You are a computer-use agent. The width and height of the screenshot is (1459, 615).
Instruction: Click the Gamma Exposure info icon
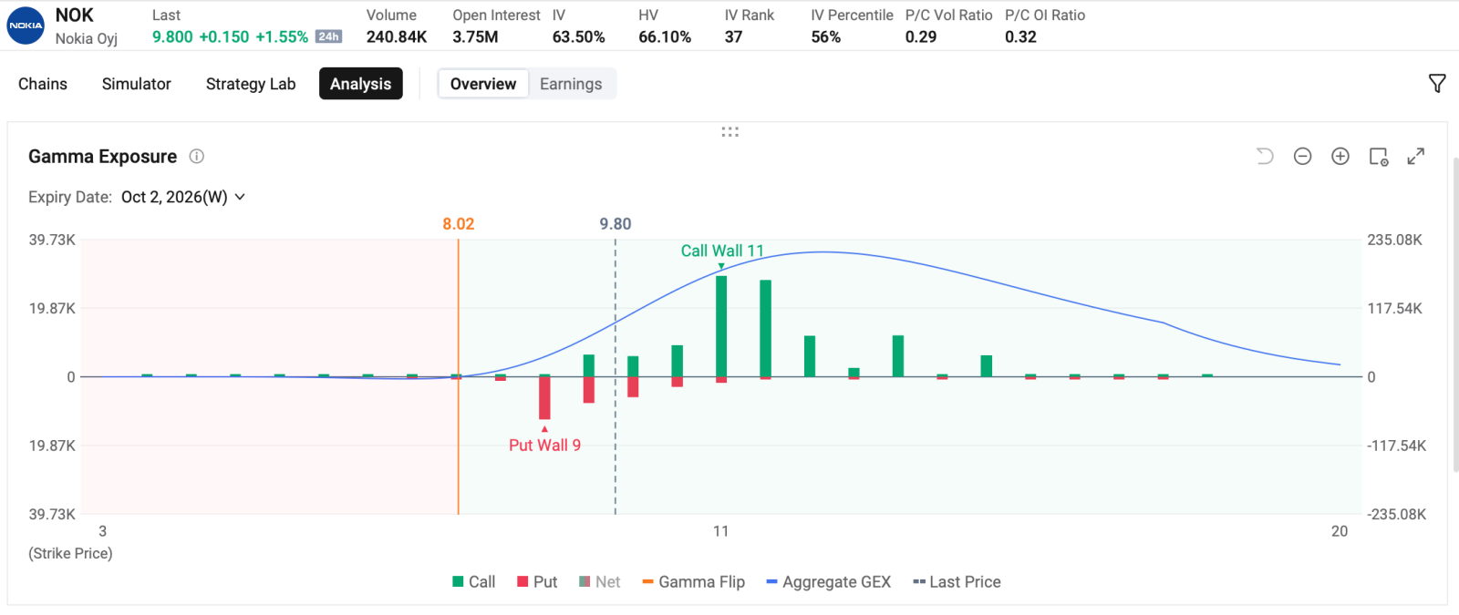(x=196, y=157)
